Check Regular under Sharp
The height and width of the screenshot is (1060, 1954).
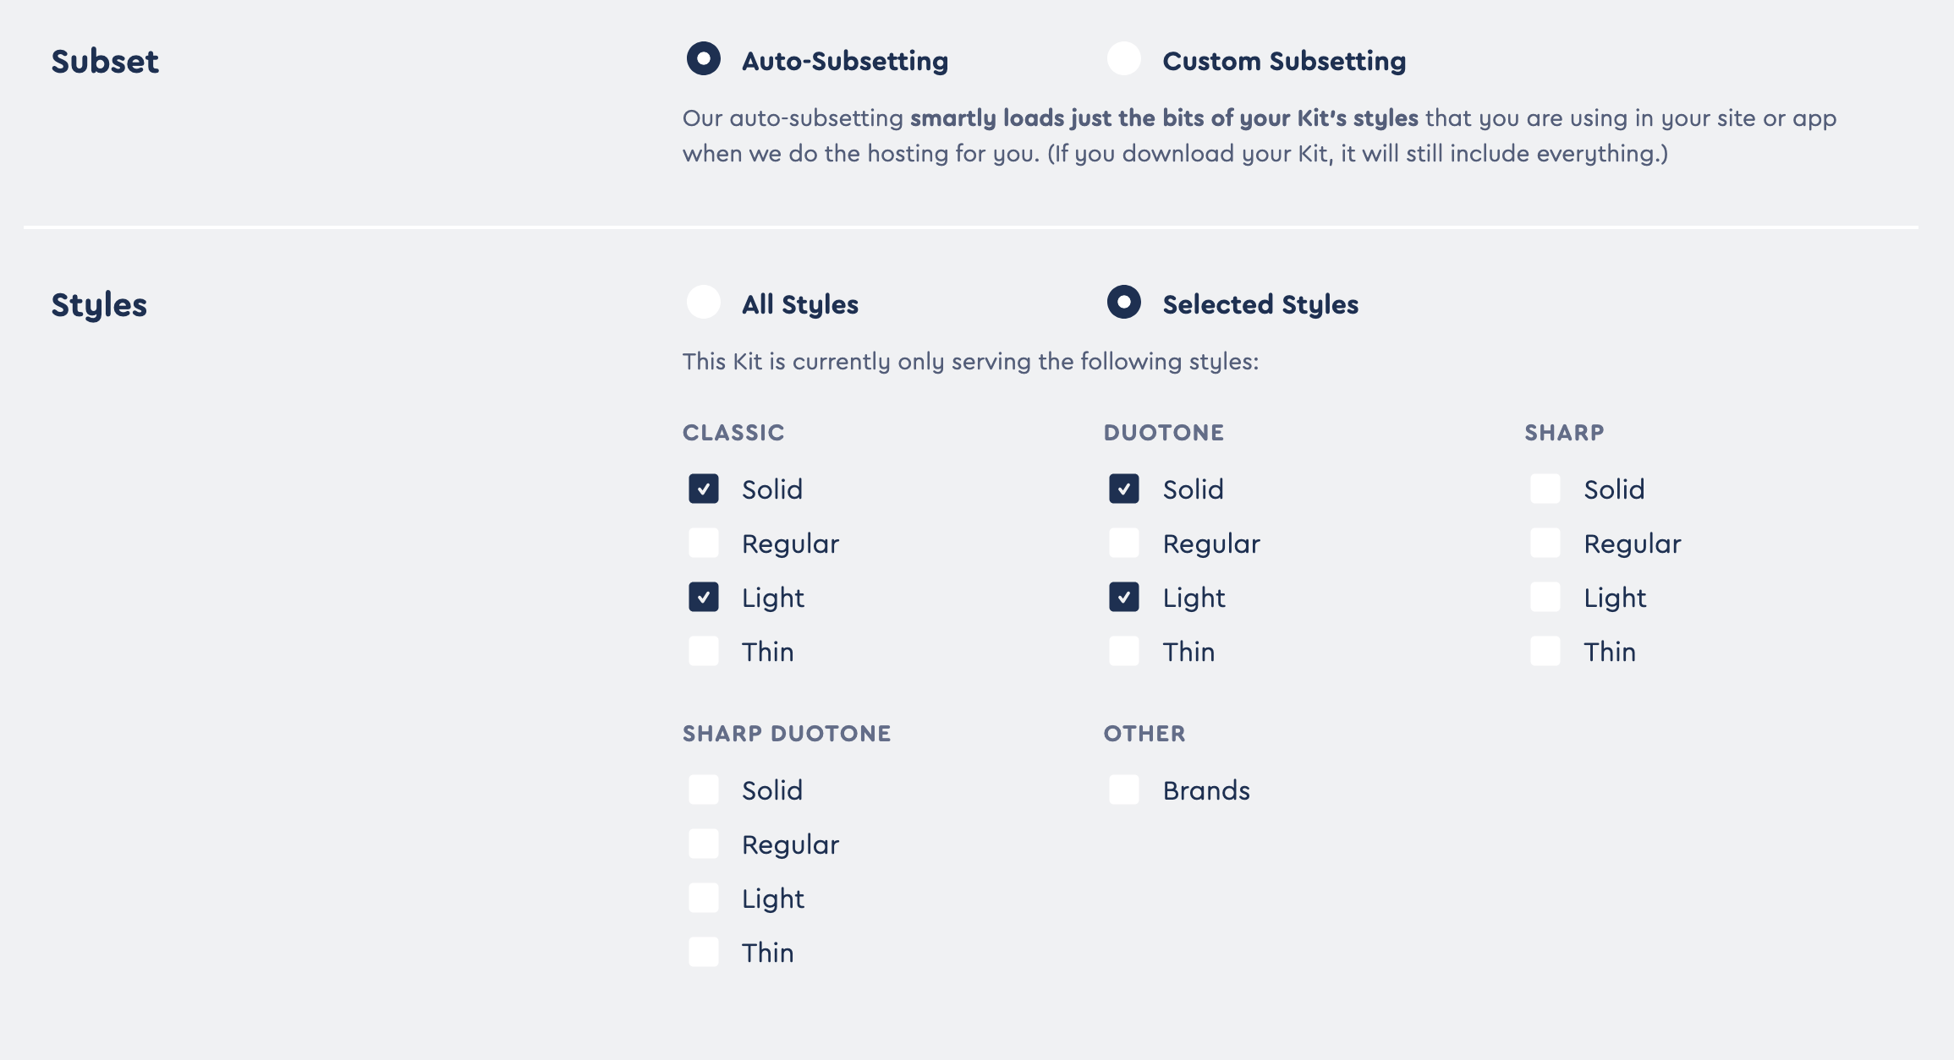pos(1545,543)
